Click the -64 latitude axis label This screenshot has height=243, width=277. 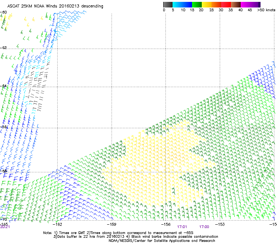pyautogui.click(x=3, y=86)
